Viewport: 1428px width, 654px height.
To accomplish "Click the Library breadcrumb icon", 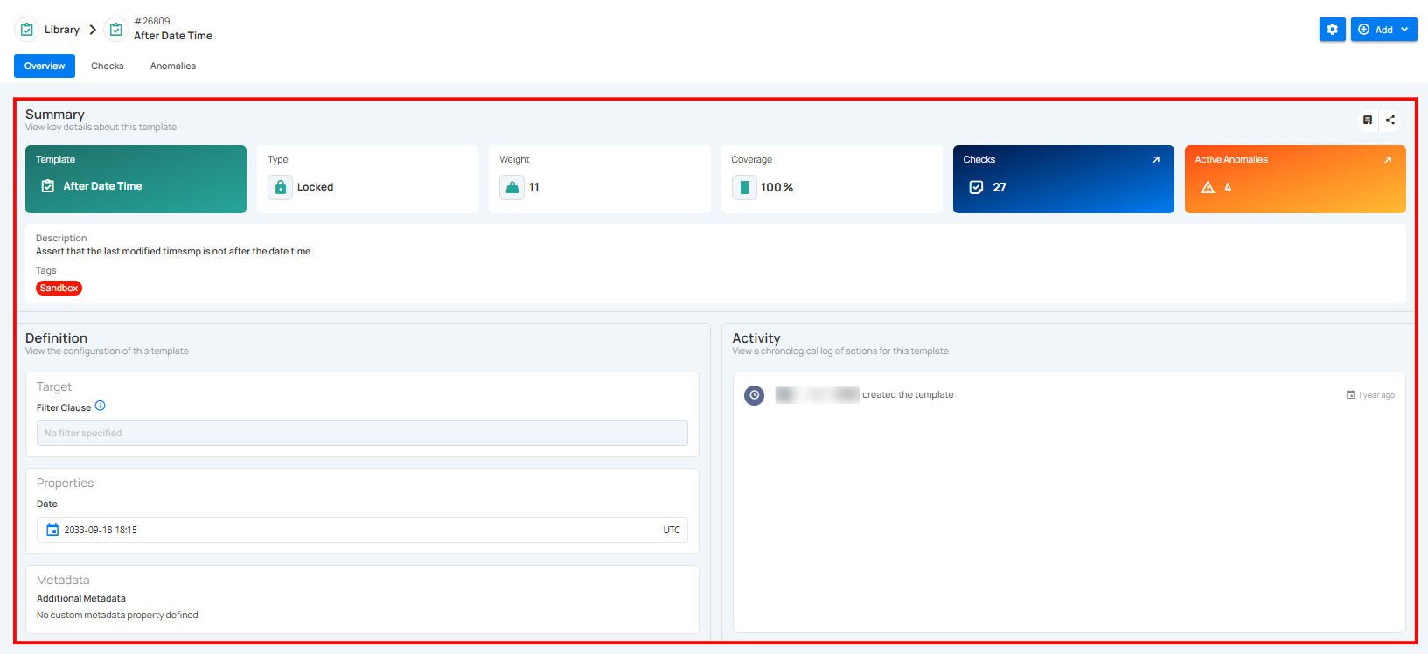I will pos(27,30).
